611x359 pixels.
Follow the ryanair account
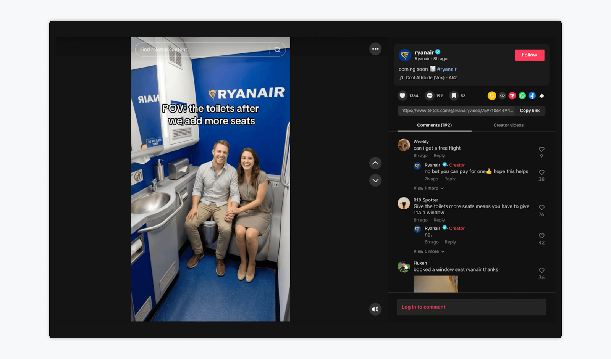click(529, 55)
